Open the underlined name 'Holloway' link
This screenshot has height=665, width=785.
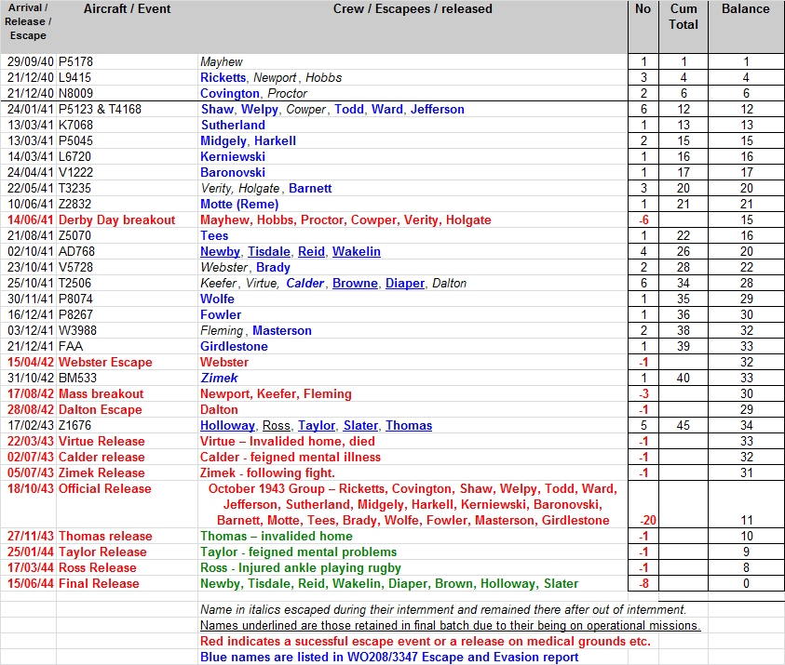coord(227,425)
